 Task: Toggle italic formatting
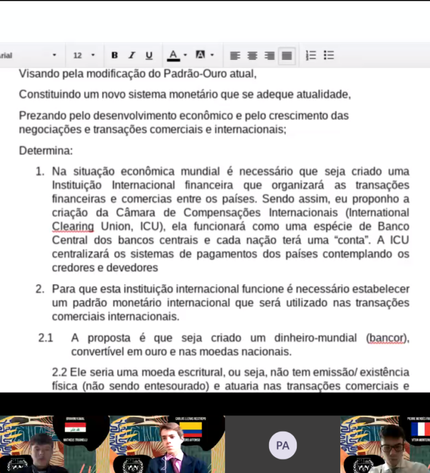(x=131, y=55)
